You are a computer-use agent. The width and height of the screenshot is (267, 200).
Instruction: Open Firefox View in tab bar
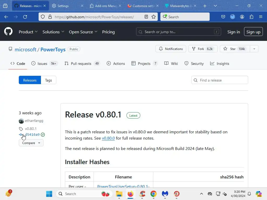[5, 6]
